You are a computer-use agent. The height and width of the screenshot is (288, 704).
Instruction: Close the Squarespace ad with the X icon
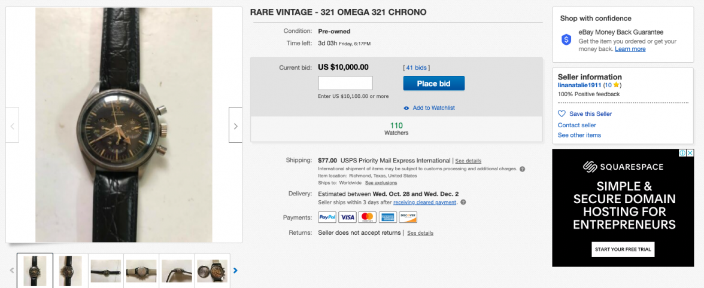(690, 153)
